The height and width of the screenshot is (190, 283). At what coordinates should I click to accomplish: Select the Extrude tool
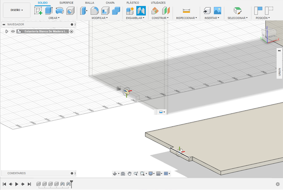click(49, 11)
